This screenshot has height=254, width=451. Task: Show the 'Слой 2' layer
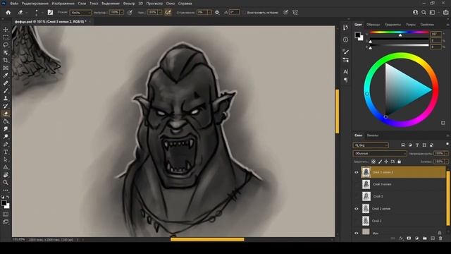point(357,221)
